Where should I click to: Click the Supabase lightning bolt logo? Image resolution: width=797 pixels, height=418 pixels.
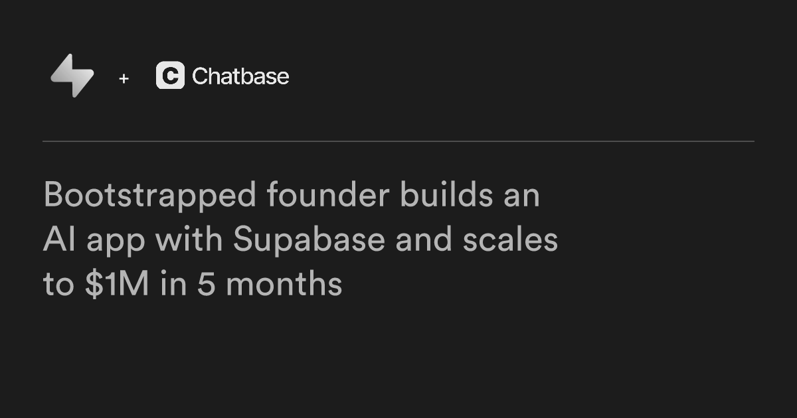click(x=72, y=76)
